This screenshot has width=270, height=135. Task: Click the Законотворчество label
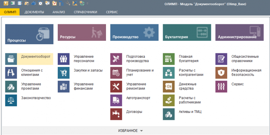[36, 98]
